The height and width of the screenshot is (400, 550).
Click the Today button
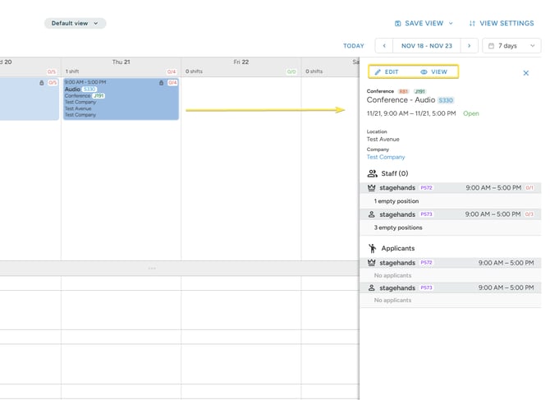(354, 46)
